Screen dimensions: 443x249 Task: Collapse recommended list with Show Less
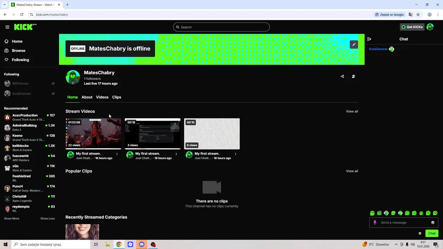[47, 219]
